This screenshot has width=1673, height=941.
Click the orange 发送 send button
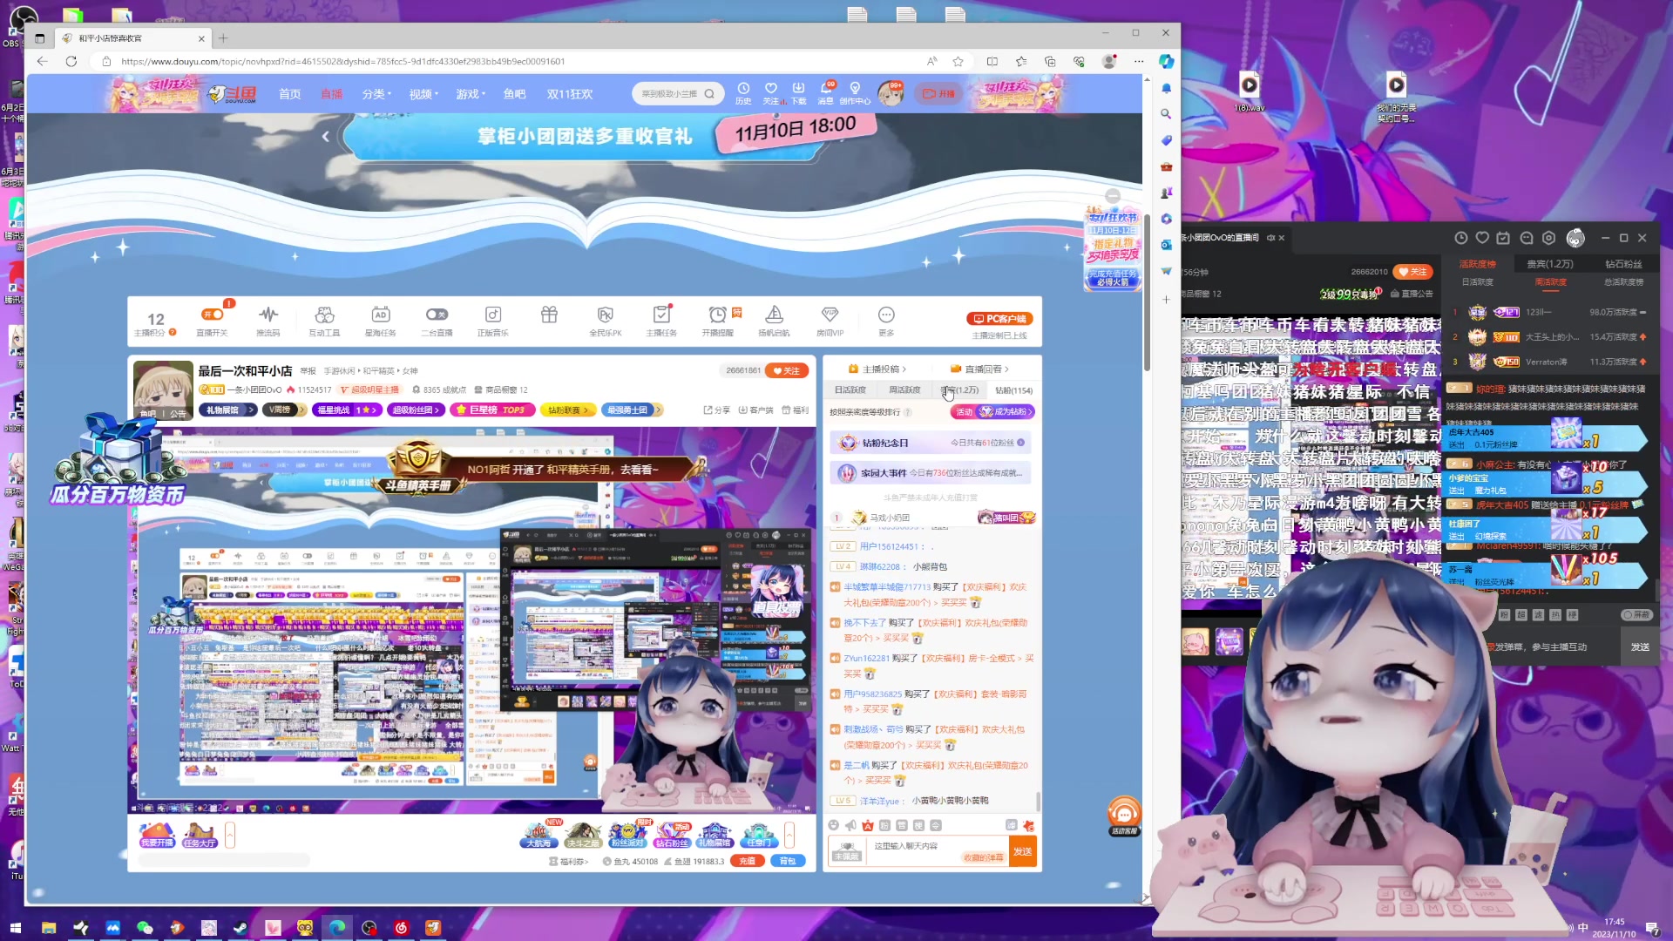1022,851
